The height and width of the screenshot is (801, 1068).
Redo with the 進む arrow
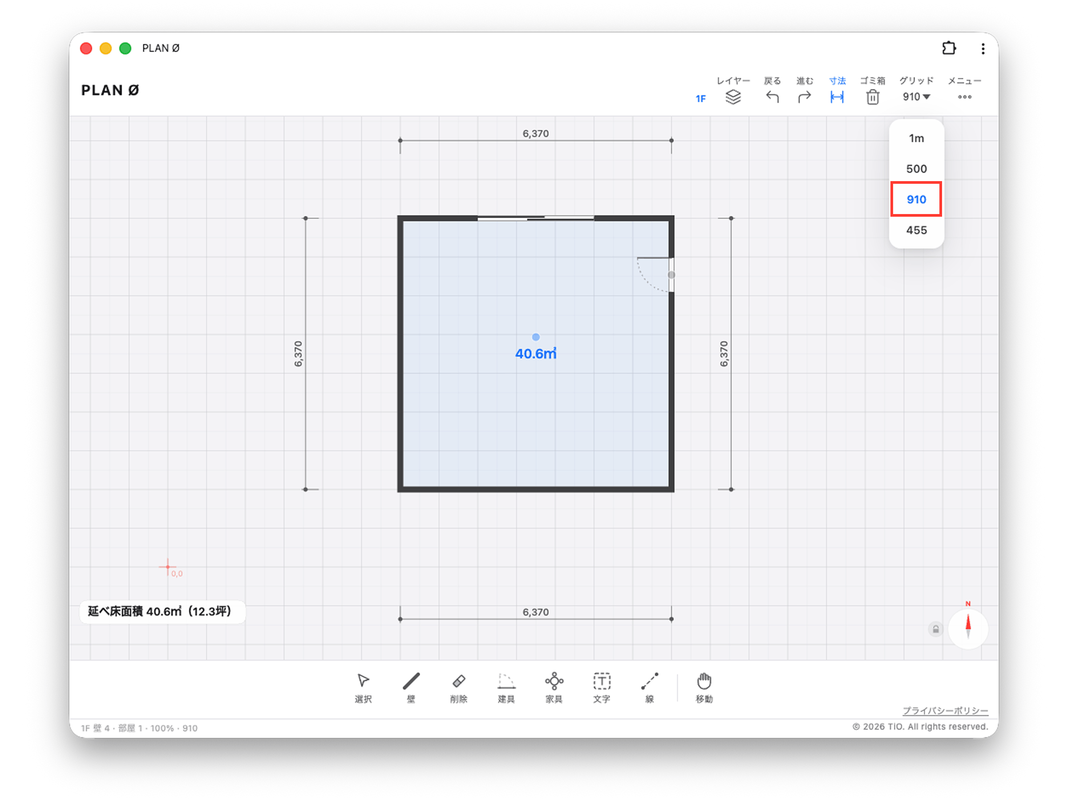805,90
